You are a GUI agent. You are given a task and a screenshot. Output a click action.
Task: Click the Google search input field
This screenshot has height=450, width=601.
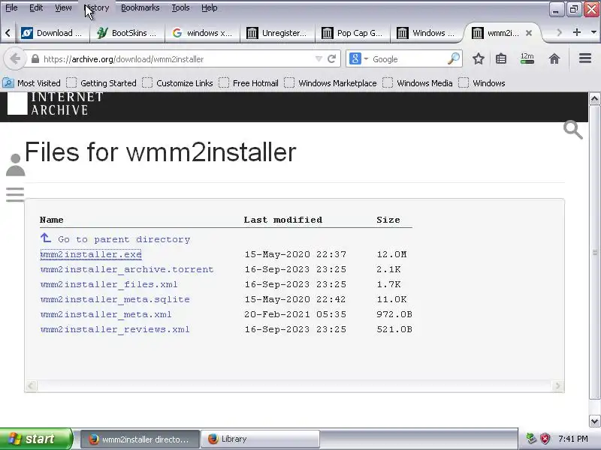[408, 59]
